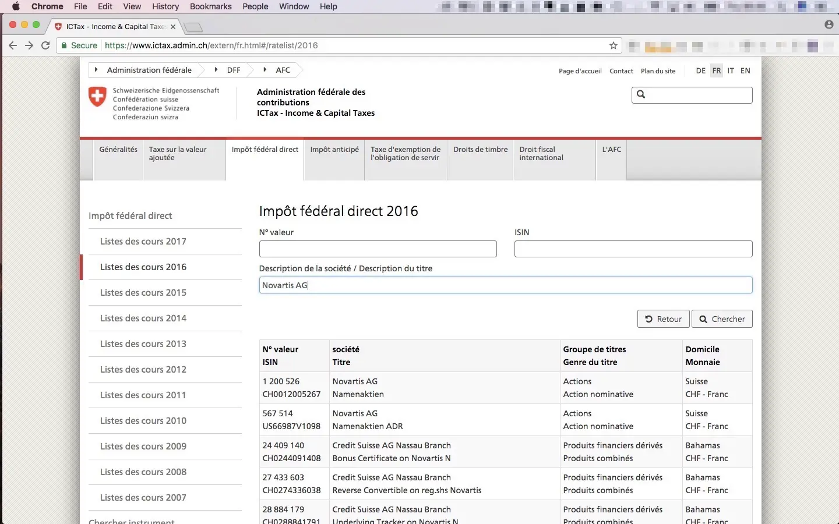
Task: Select the FR language option
Action: pos(717,70)
